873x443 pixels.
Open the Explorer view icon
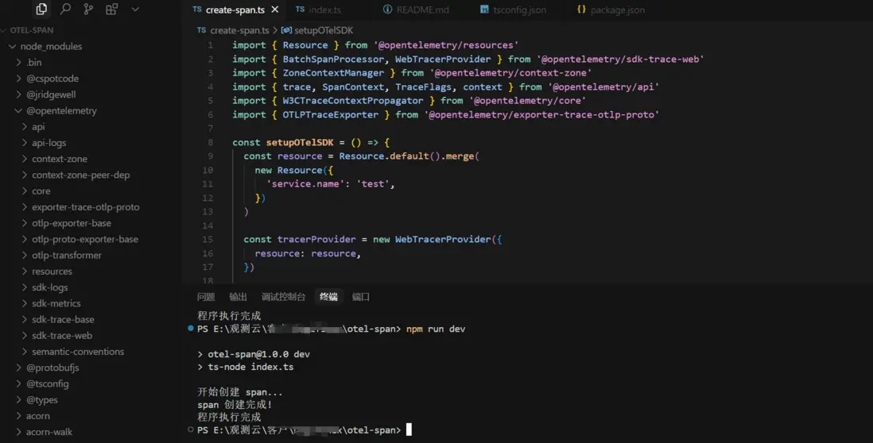41,9
